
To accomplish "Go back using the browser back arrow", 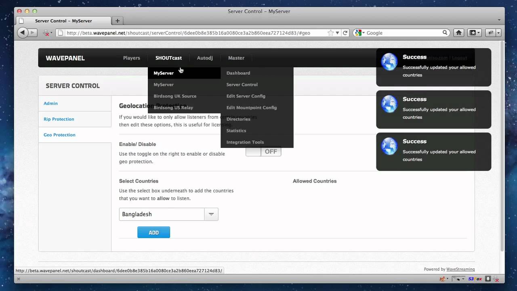I will pyautogui.click(x=23, y=33).
